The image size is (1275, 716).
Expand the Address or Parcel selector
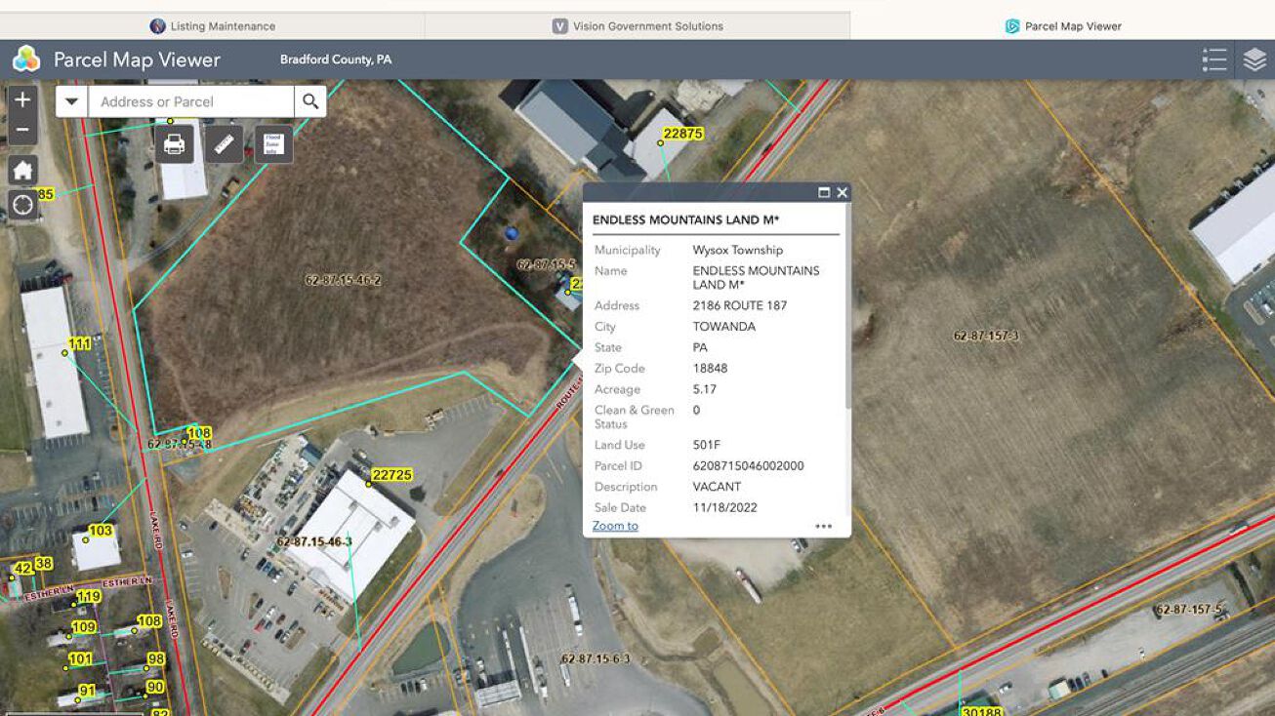(x=70, y=100)
